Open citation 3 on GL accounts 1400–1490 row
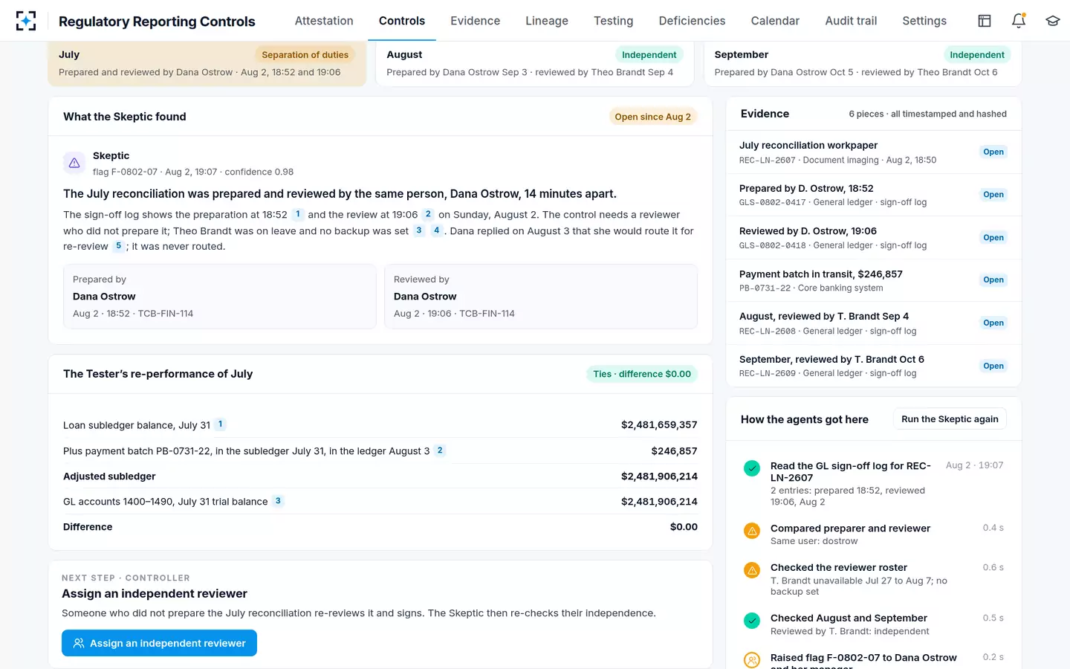Viewport: 1070px width, 669px height. (x=278, y=501)
